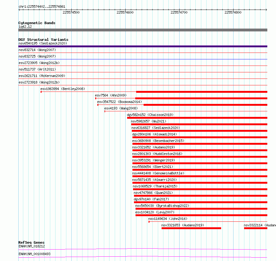Open variant nsv832714 (Wong2007)

tap(37, 50)
